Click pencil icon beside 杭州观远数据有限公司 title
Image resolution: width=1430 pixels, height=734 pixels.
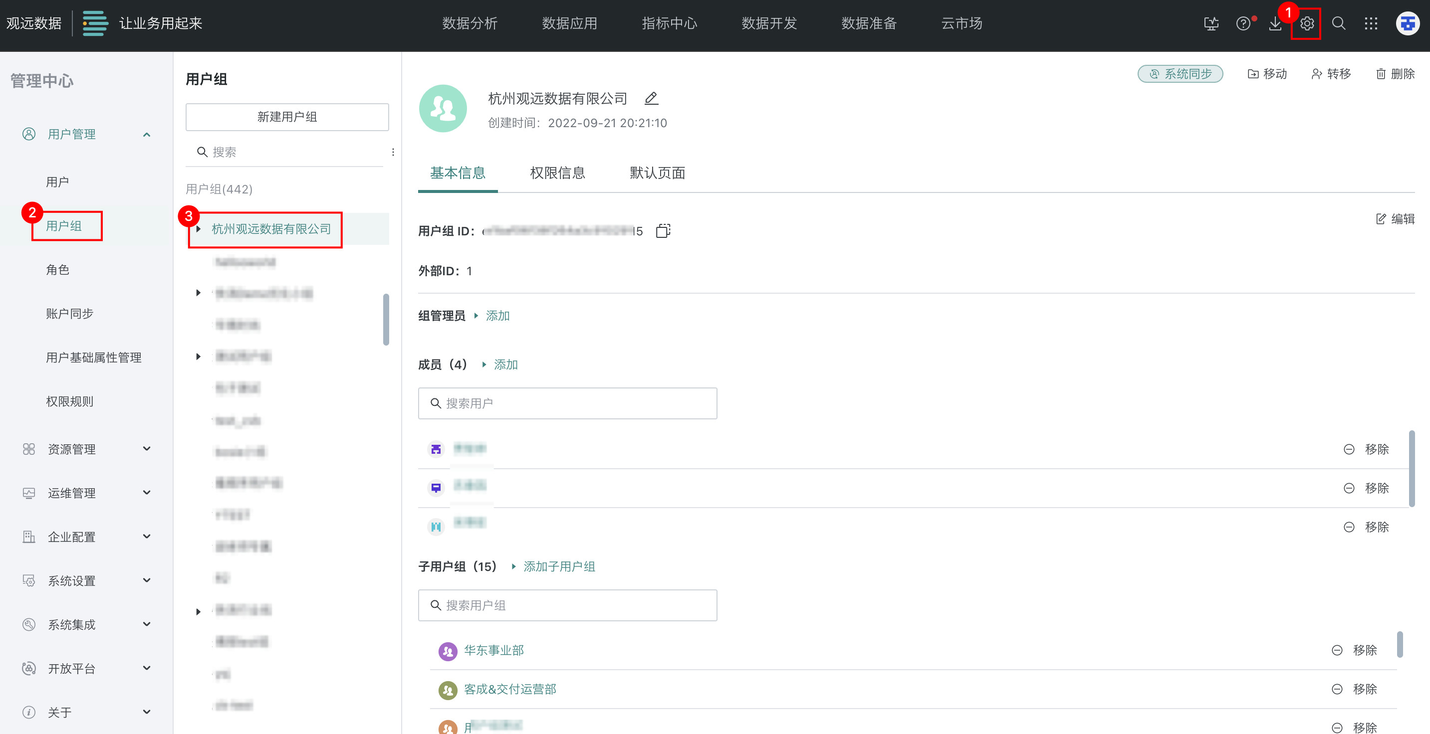(651, 99)
